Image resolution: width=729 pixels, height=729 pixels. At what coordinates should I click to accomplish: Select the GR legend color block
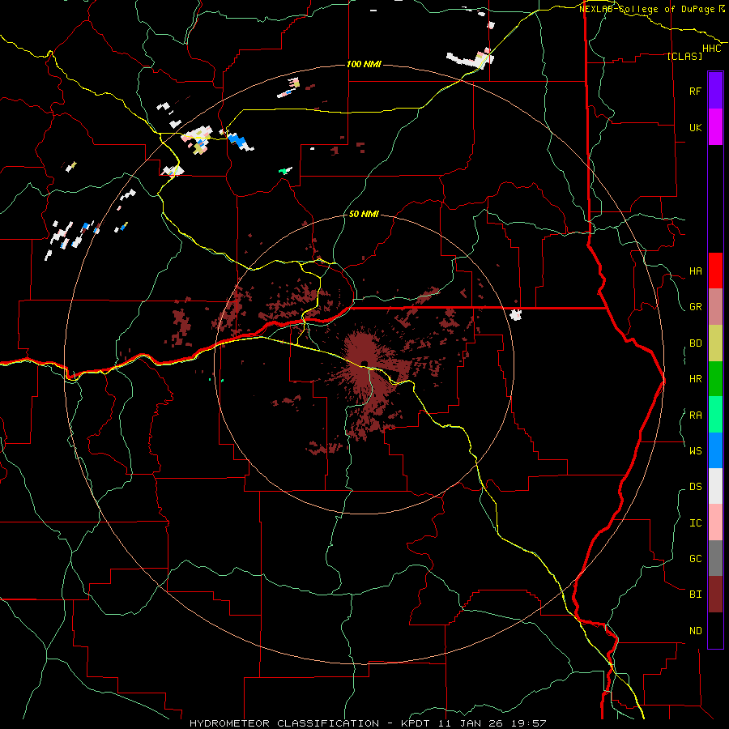point(715,307)
